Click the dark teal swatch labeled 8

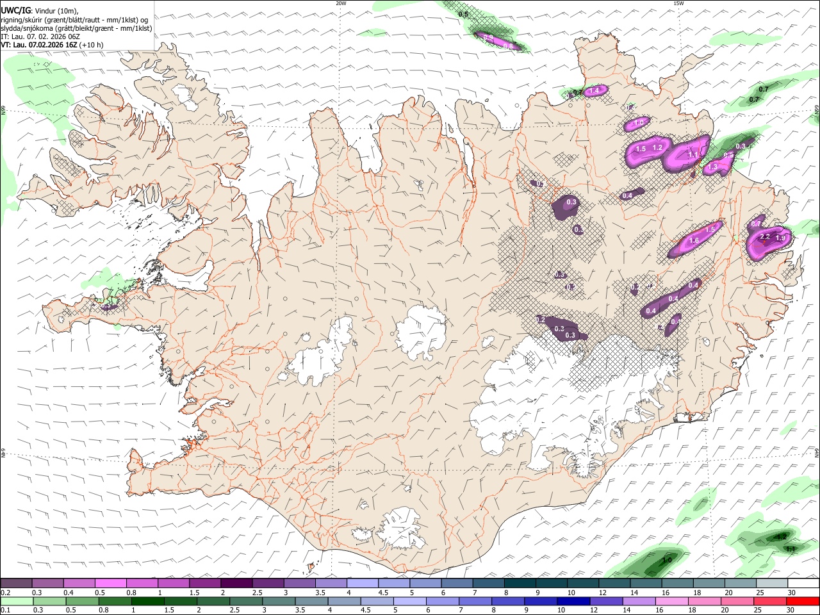point(520,584)
